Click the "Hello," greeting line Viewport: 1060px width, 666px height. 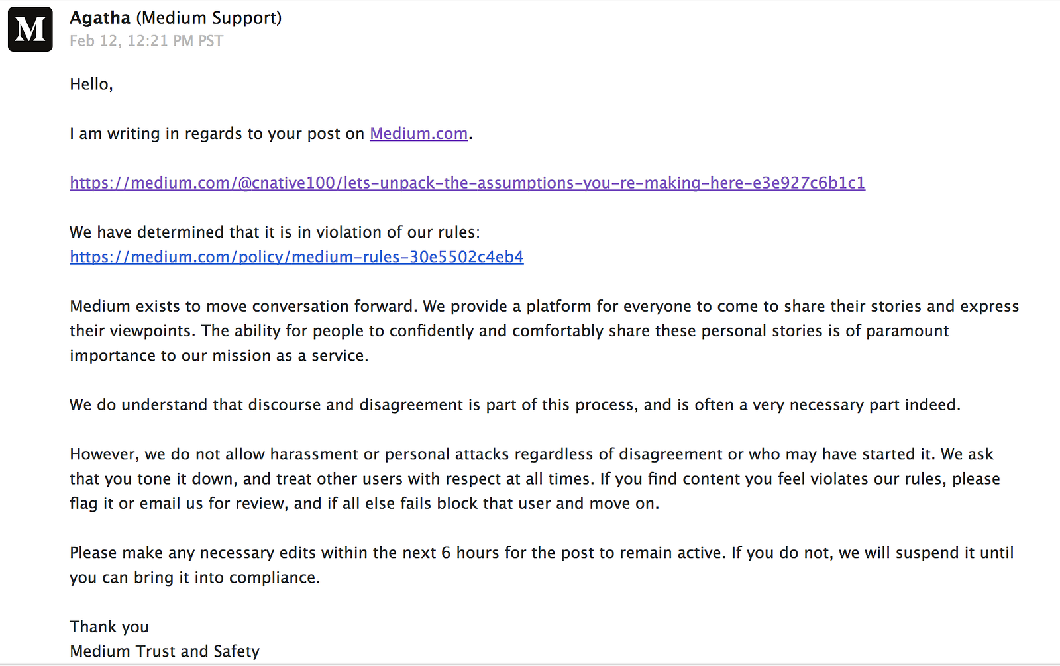click(91, 85)
